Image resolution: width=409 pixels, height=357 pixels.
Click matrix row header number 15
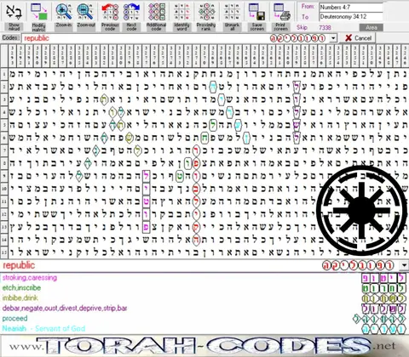4,252
